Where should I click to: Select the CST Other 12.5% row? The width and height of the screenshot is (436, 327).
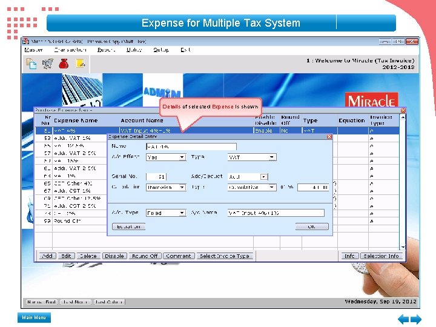click(71, 199)
